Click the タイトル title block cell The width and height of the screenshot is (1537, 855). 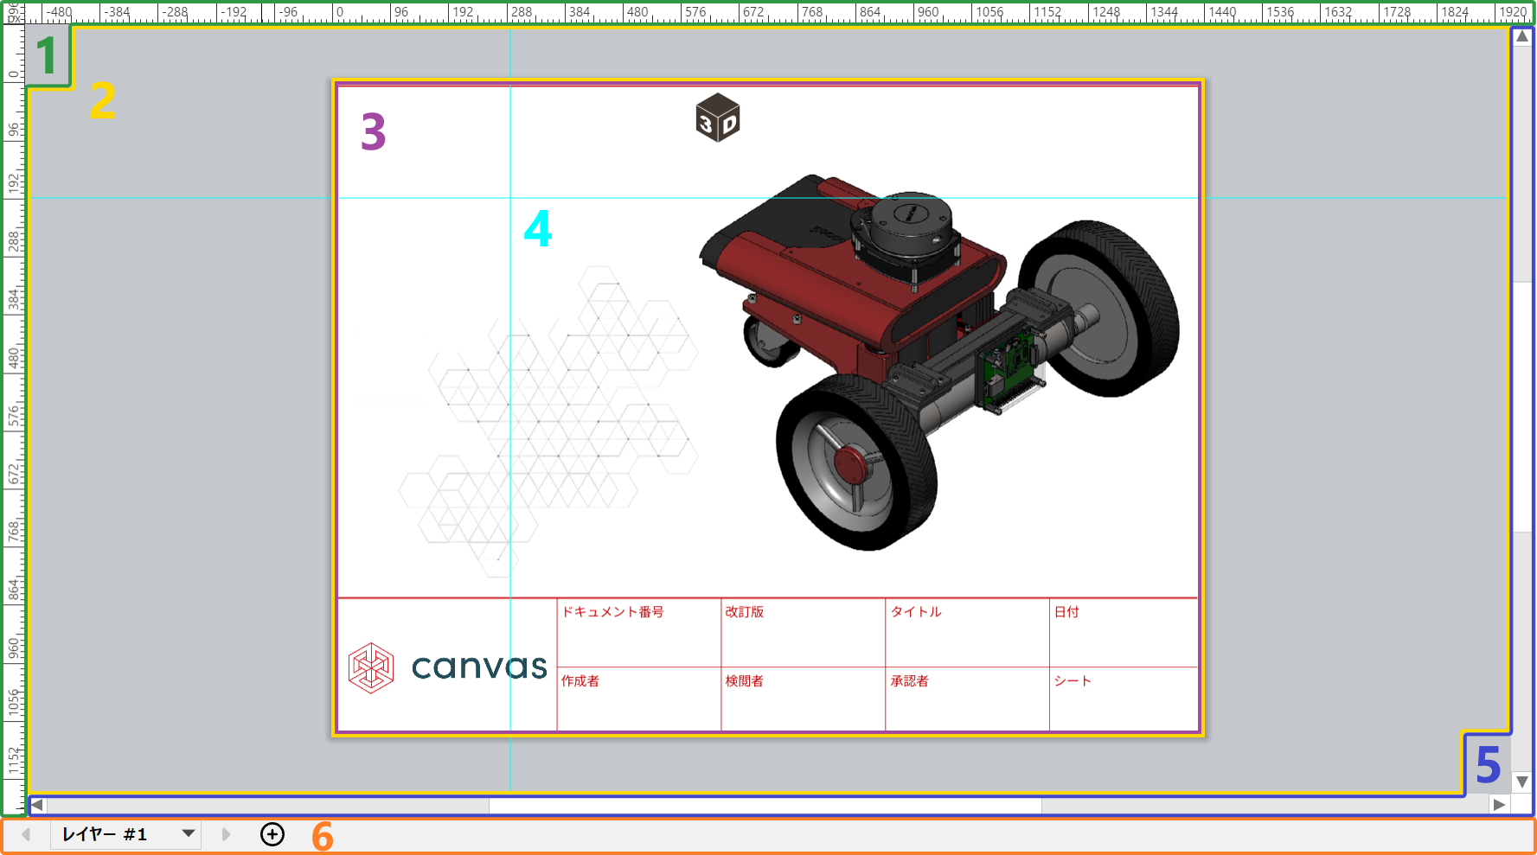pos(967,632)
